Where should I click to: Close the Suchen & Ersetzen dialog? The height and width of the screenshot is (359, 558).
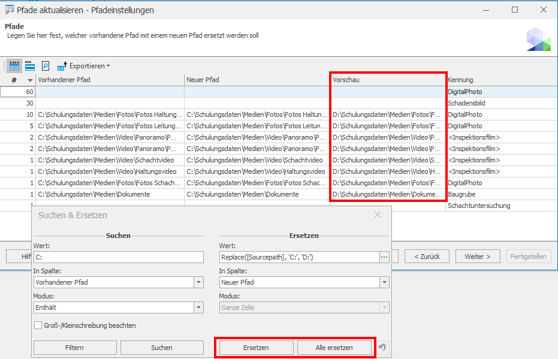(378, 215)
